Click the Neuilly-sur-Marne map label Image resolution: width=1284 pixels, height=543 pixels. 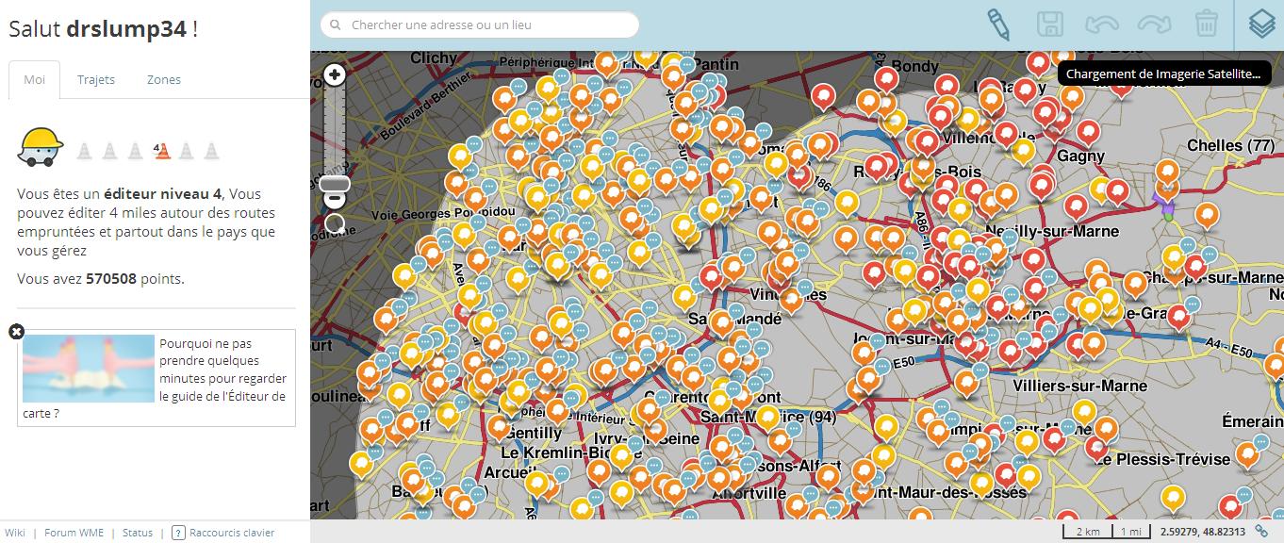tap(1051, 231)
